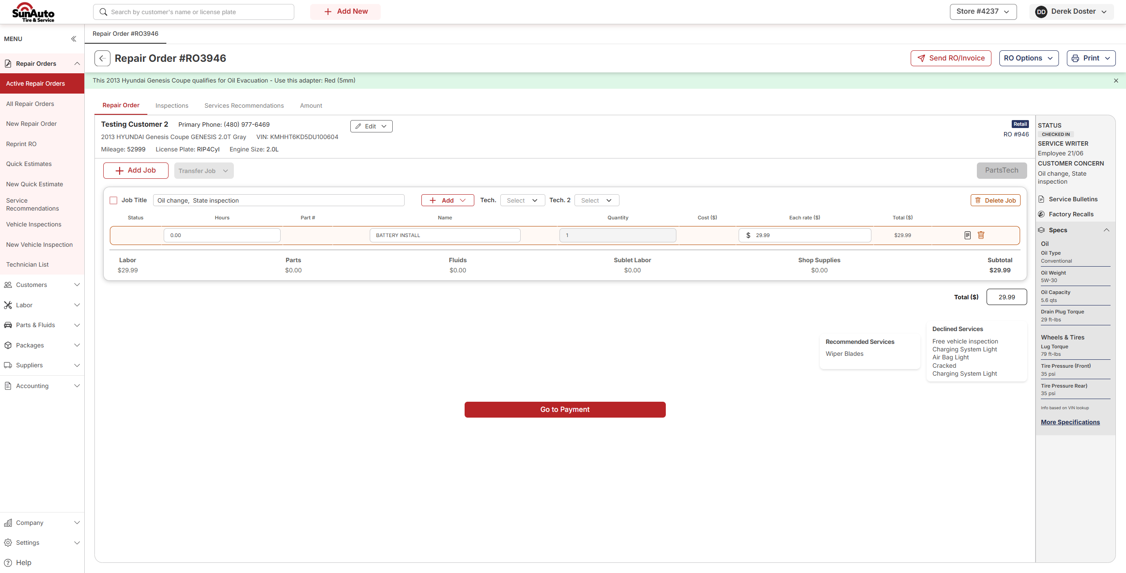Image resolution: width=1126 pixels, height=573 pixels.
Task: Click the Service Bulletins document icon
Action: coord(1041,199)
